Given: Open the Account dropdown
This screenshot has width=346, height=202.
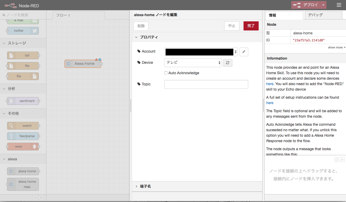Looking at the screenshot, I should click(201, 52).
